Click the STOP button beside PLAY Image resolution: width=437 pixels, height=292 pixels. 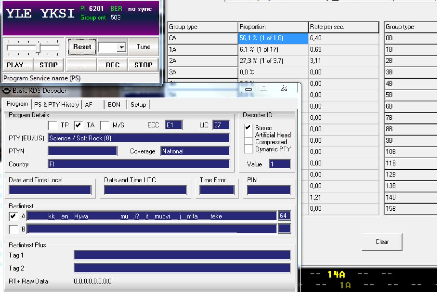point(48,65)
